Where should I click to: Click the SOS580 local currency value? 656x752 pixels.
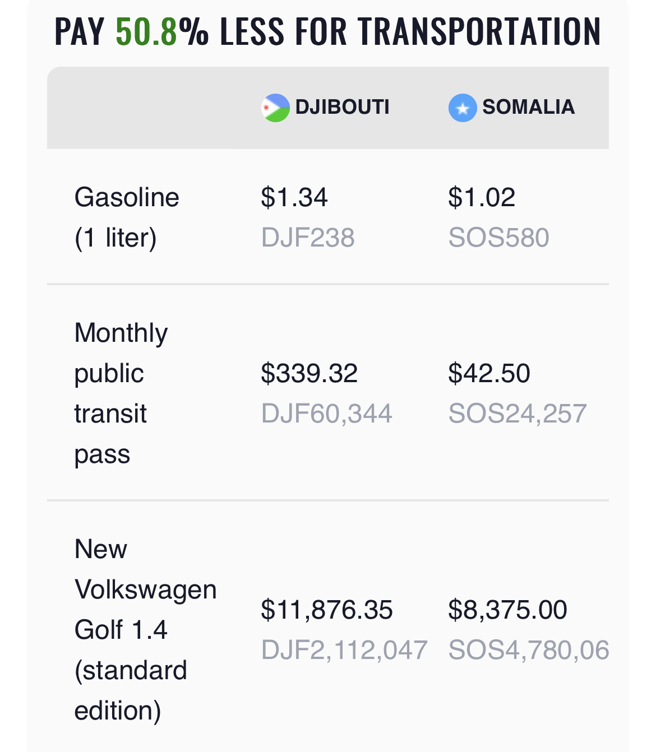point(498,238)
